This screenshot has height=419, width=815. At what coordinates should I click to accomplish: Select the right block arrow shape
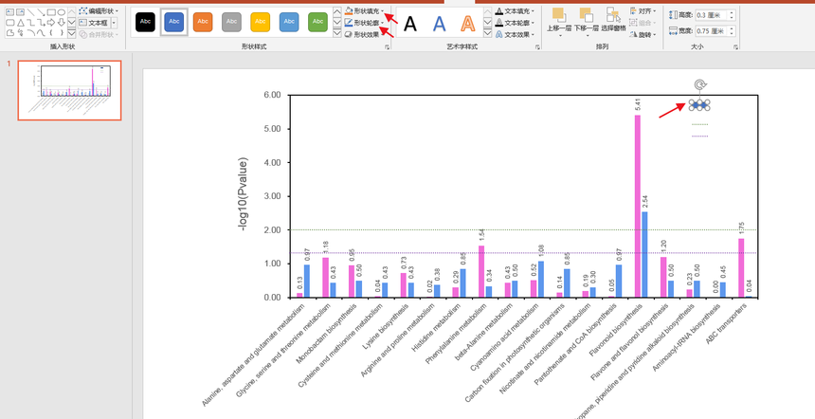(51, 23)
